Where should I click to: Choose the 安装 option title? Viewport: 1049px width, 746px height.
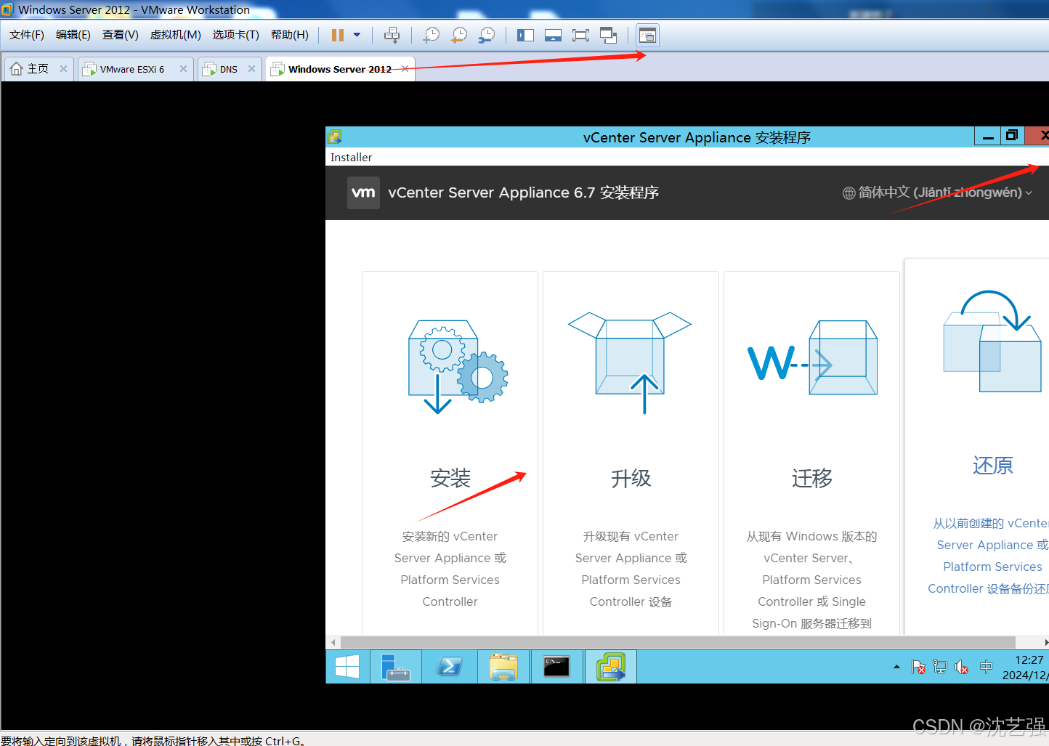(x=450, y=478)
